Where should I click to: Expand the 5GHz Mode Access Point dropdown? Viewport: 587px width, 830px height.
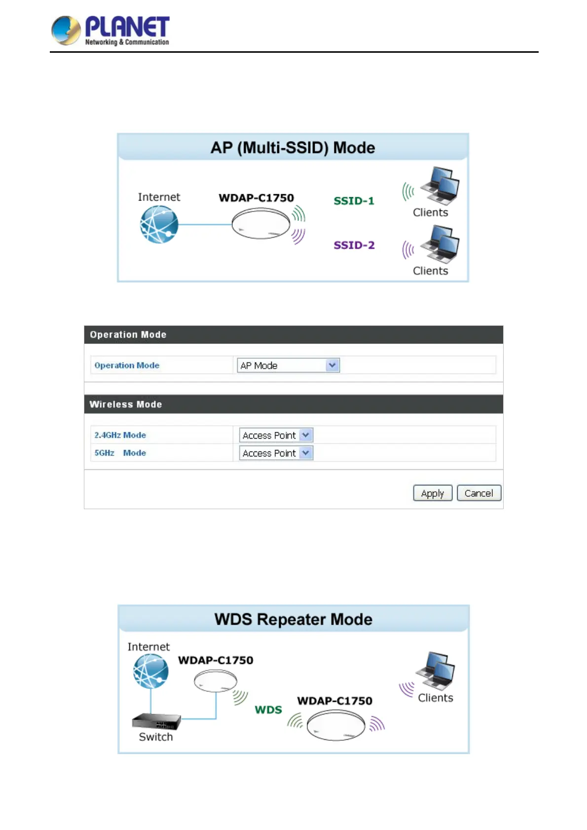(276, 453)
